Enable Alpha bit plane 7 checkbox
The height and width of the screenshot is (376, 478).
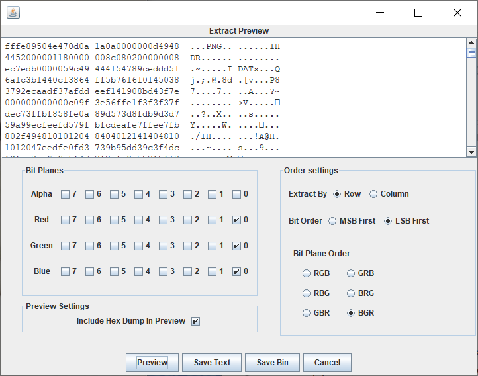click(65, 195)
